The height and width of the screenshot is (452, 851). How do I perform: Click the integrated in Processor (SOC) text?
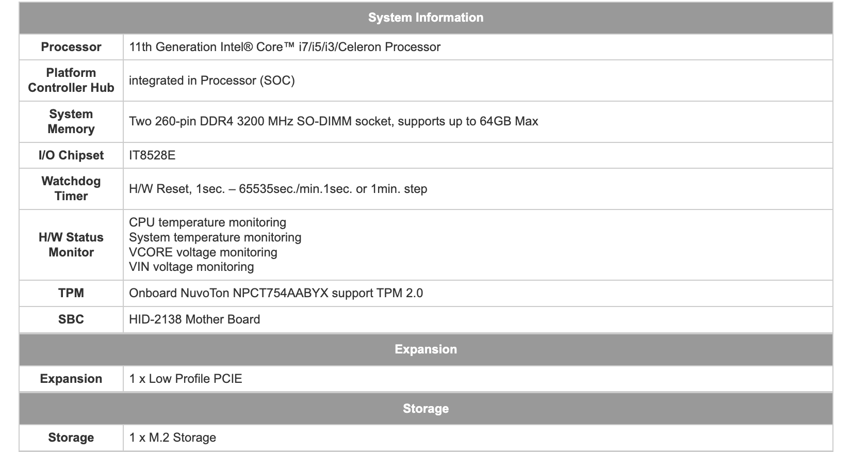[212, 80]
